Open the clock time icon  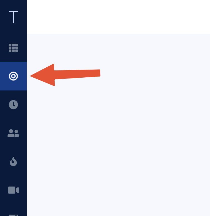(13, 105)
